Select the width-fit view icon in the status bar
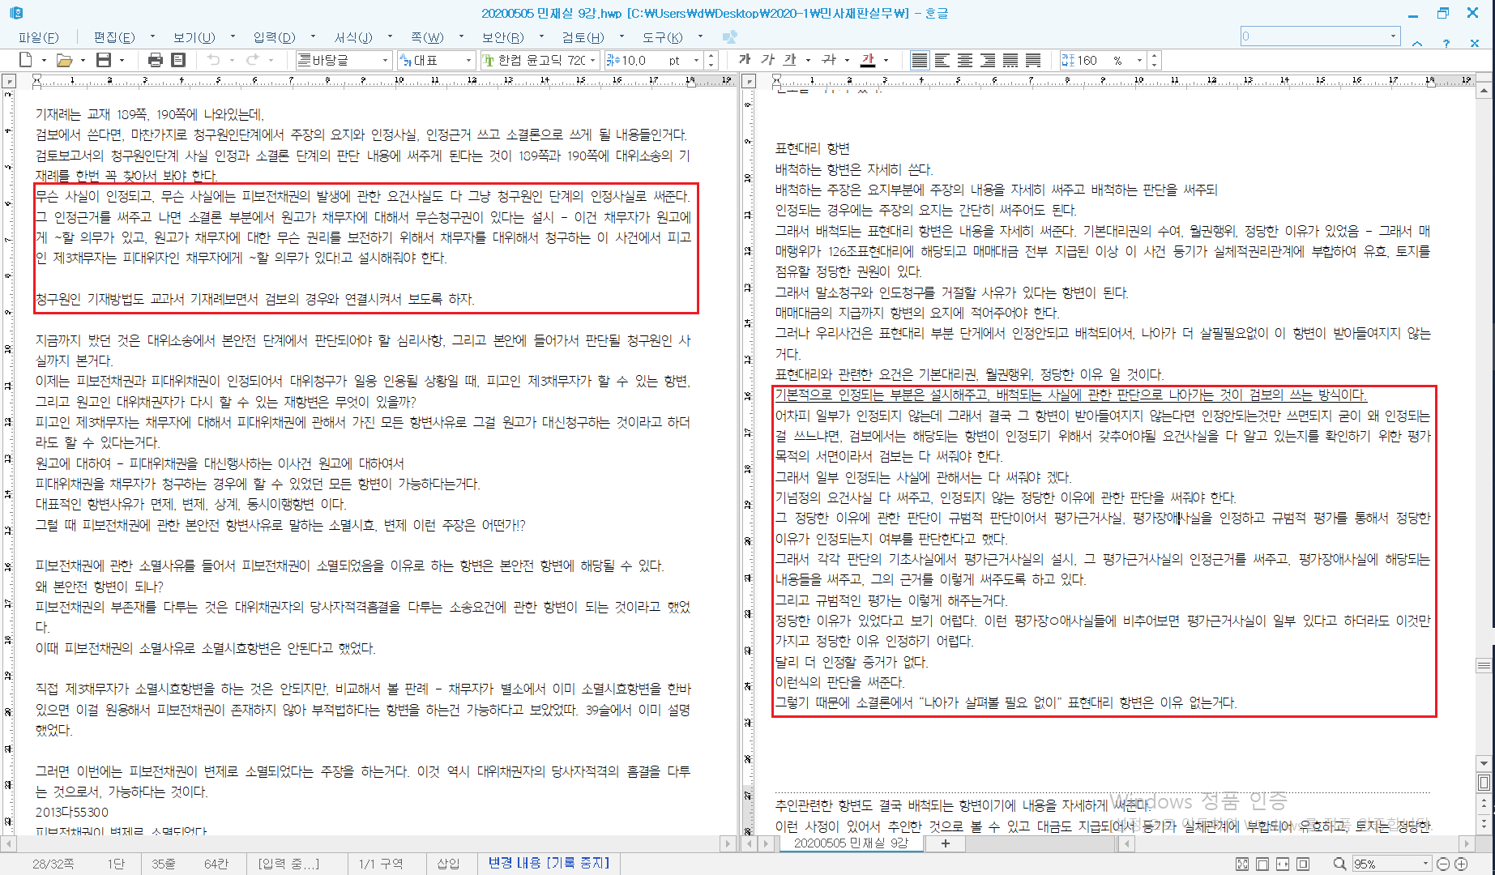The width and height of the screenshot is (1495, 875). (1283, 864)
